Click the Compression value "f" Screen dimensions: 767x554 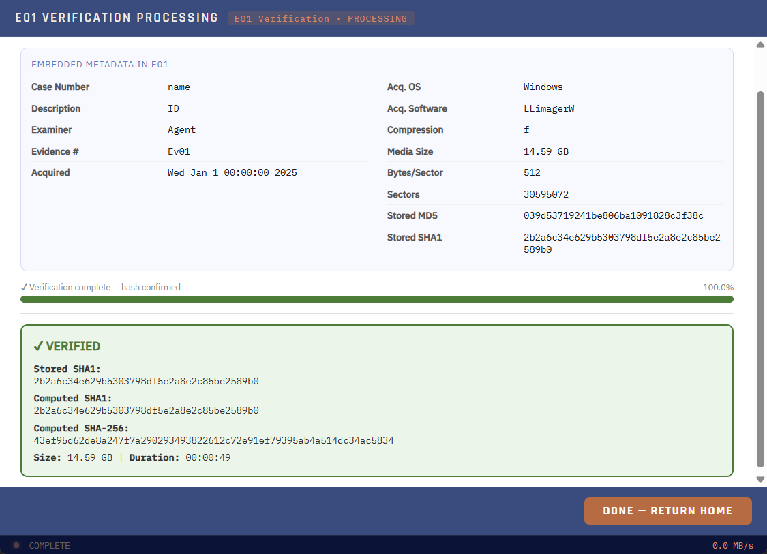click(x=526, y=130)
